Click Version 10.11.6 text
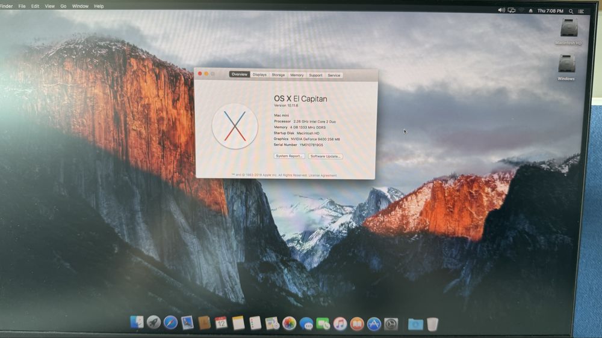Screen dimensions: 602x338 (286, 105)
